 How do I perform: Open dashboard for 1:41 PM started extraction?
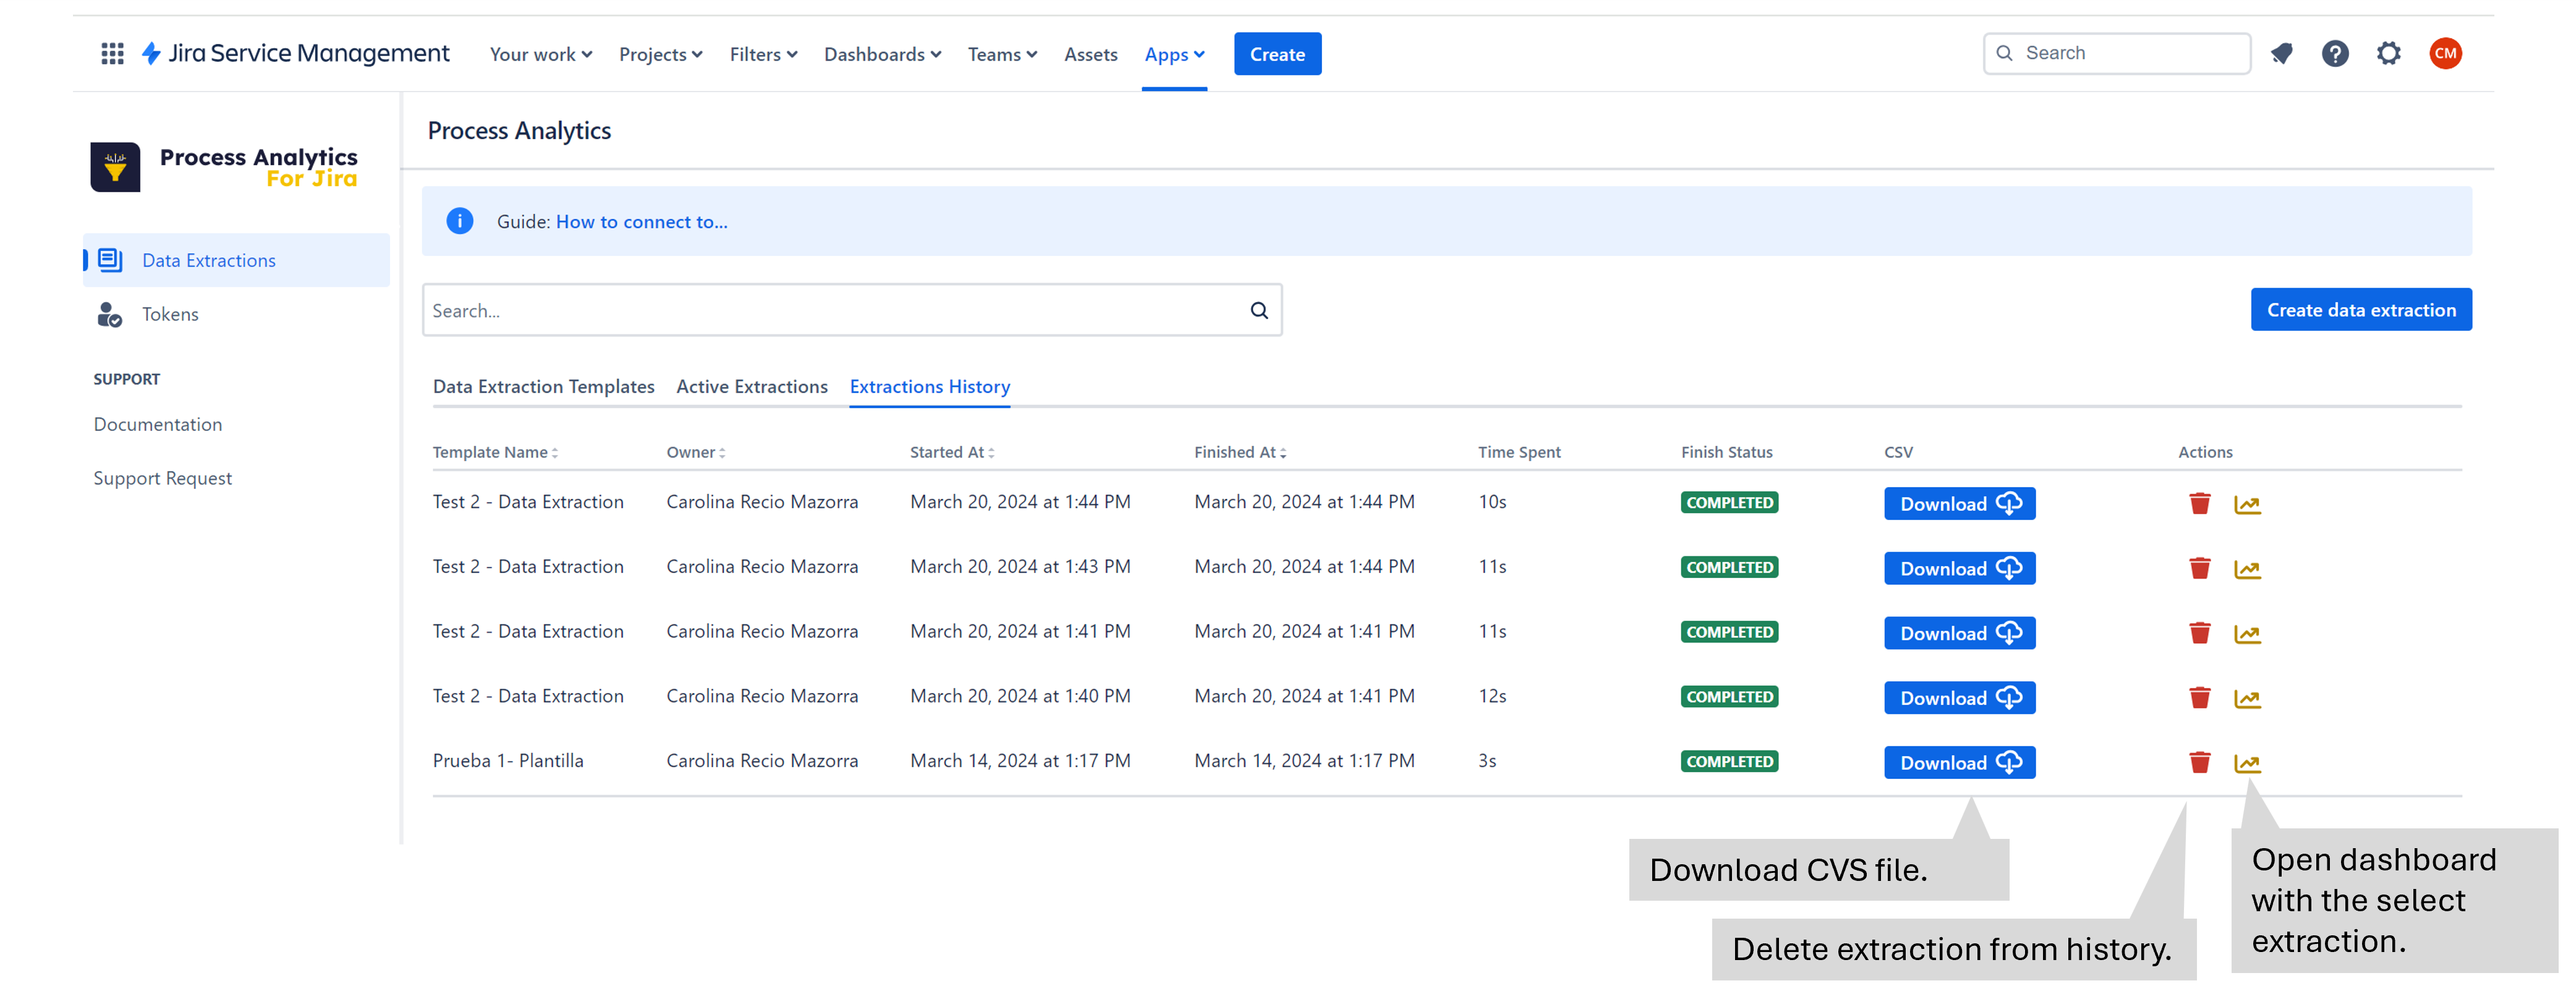coord(2247,634)
